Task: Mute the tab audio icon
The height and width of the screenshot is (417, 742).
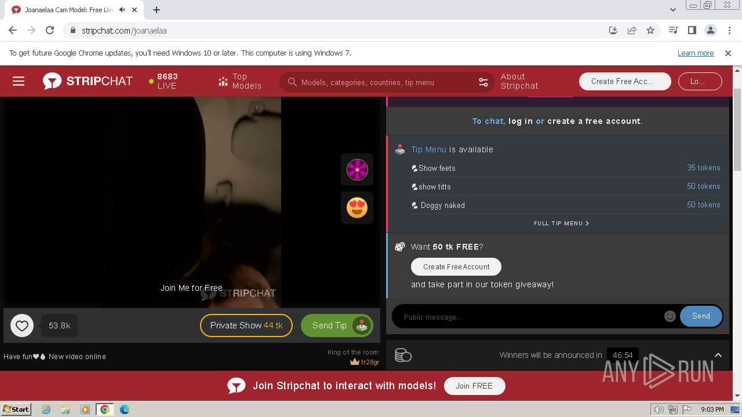Action: (122, 10)
